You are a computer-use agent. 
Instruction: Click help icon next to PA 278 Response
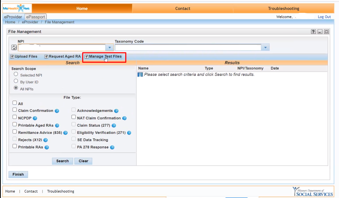[112, 147]
